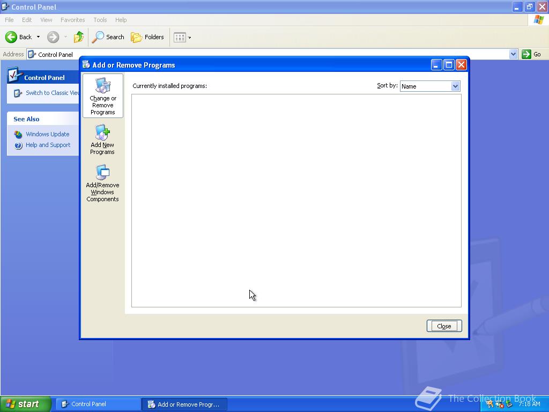The image size is (549, 412).
Task: Click the Help and Support question icon
Action: tap(18, 145)
